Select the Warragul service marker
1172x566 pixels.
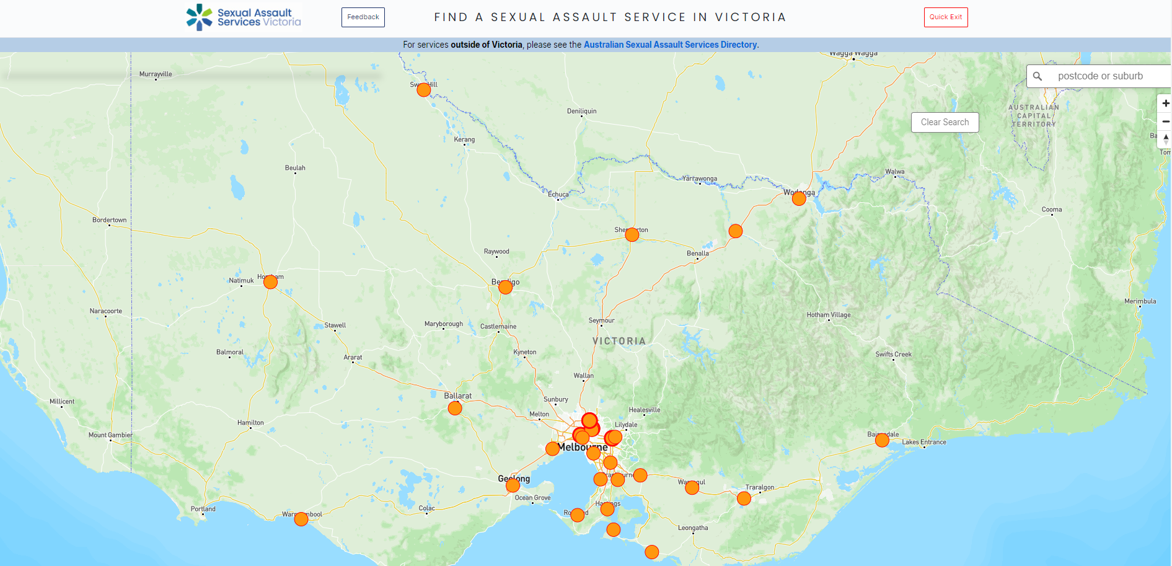pyautogui.click(x=692, y=488)
